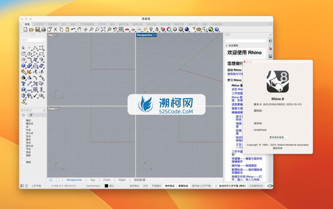Click the Print icon in the toolbar
This screenshot has width=333, height=209.
[x=43, y=29]
